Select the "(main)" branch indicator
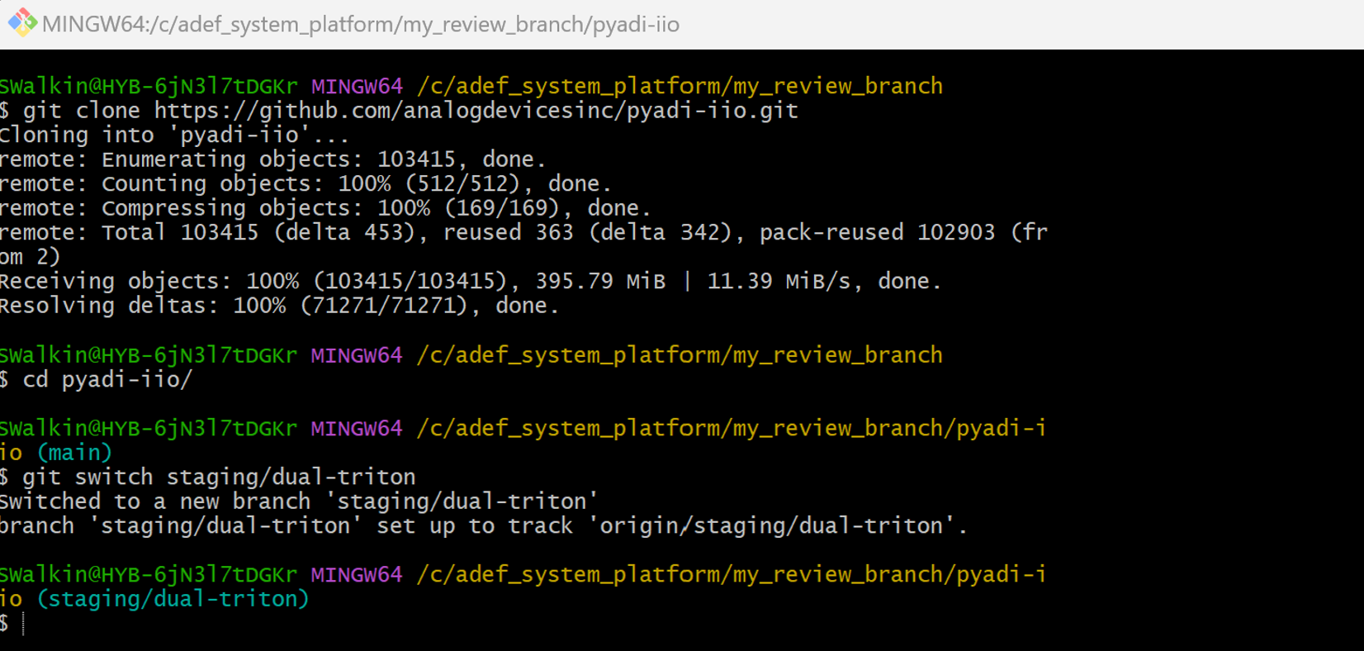 (x=74, y=453)
